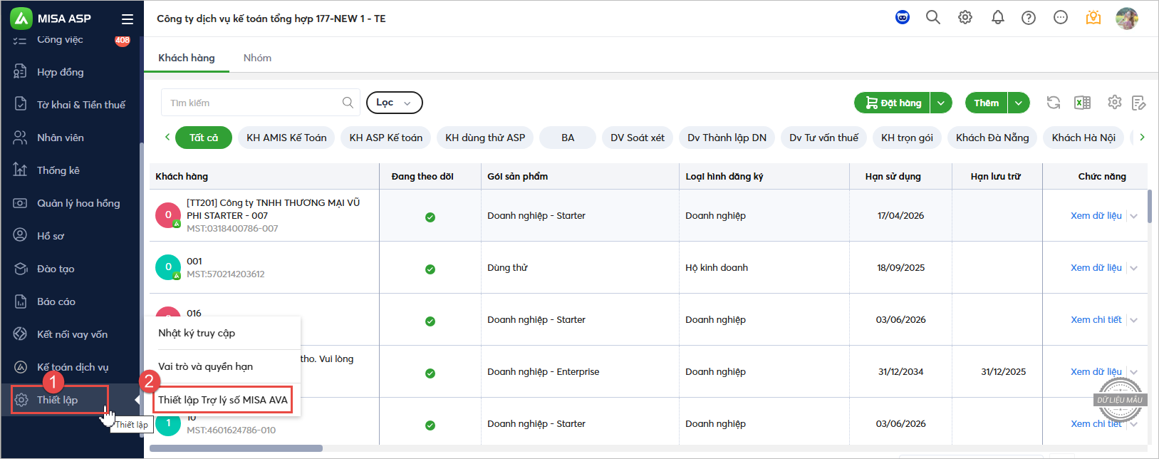Select Dv Thành lập DN chip

[x=727, y=138]
